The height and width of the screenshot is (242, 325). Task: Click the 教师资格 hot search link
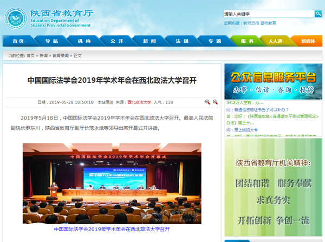point(251,23)
